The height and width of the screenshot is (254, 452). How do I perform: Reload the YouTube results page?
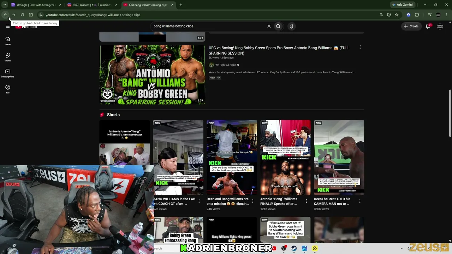coord(22,15)
